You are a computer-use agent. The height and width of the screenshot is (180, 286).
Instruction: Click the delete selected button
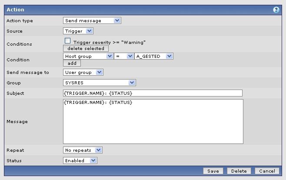[86, 48]
